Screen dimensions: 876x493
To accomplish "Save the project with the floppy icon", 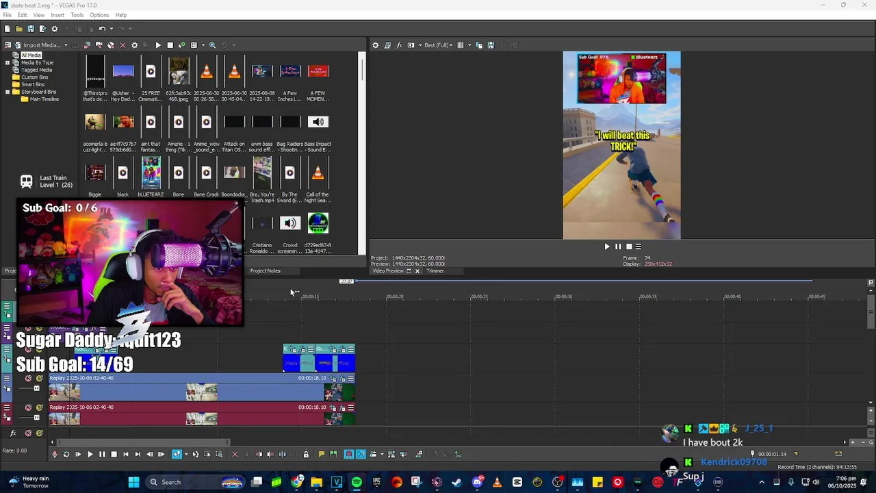I will pos(31,29).
